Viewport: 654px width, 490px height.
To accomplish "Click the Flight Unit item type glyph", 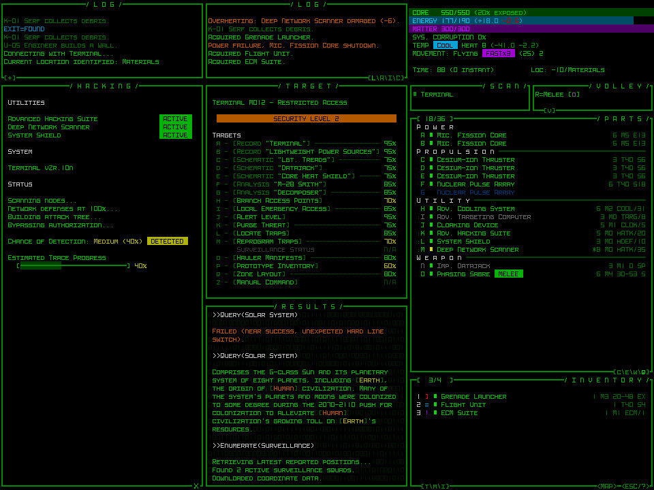I will [x=426, y=405].
